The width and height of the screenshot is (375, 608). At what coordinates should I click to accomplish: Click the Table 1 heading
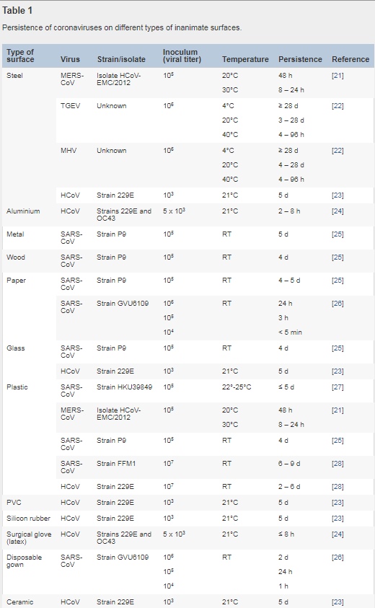pyautogui.click(x=17, y=11)
